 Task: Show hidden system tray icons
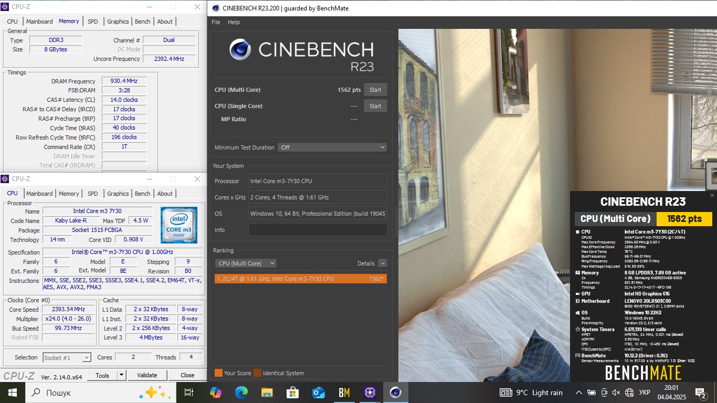[578, 393]
